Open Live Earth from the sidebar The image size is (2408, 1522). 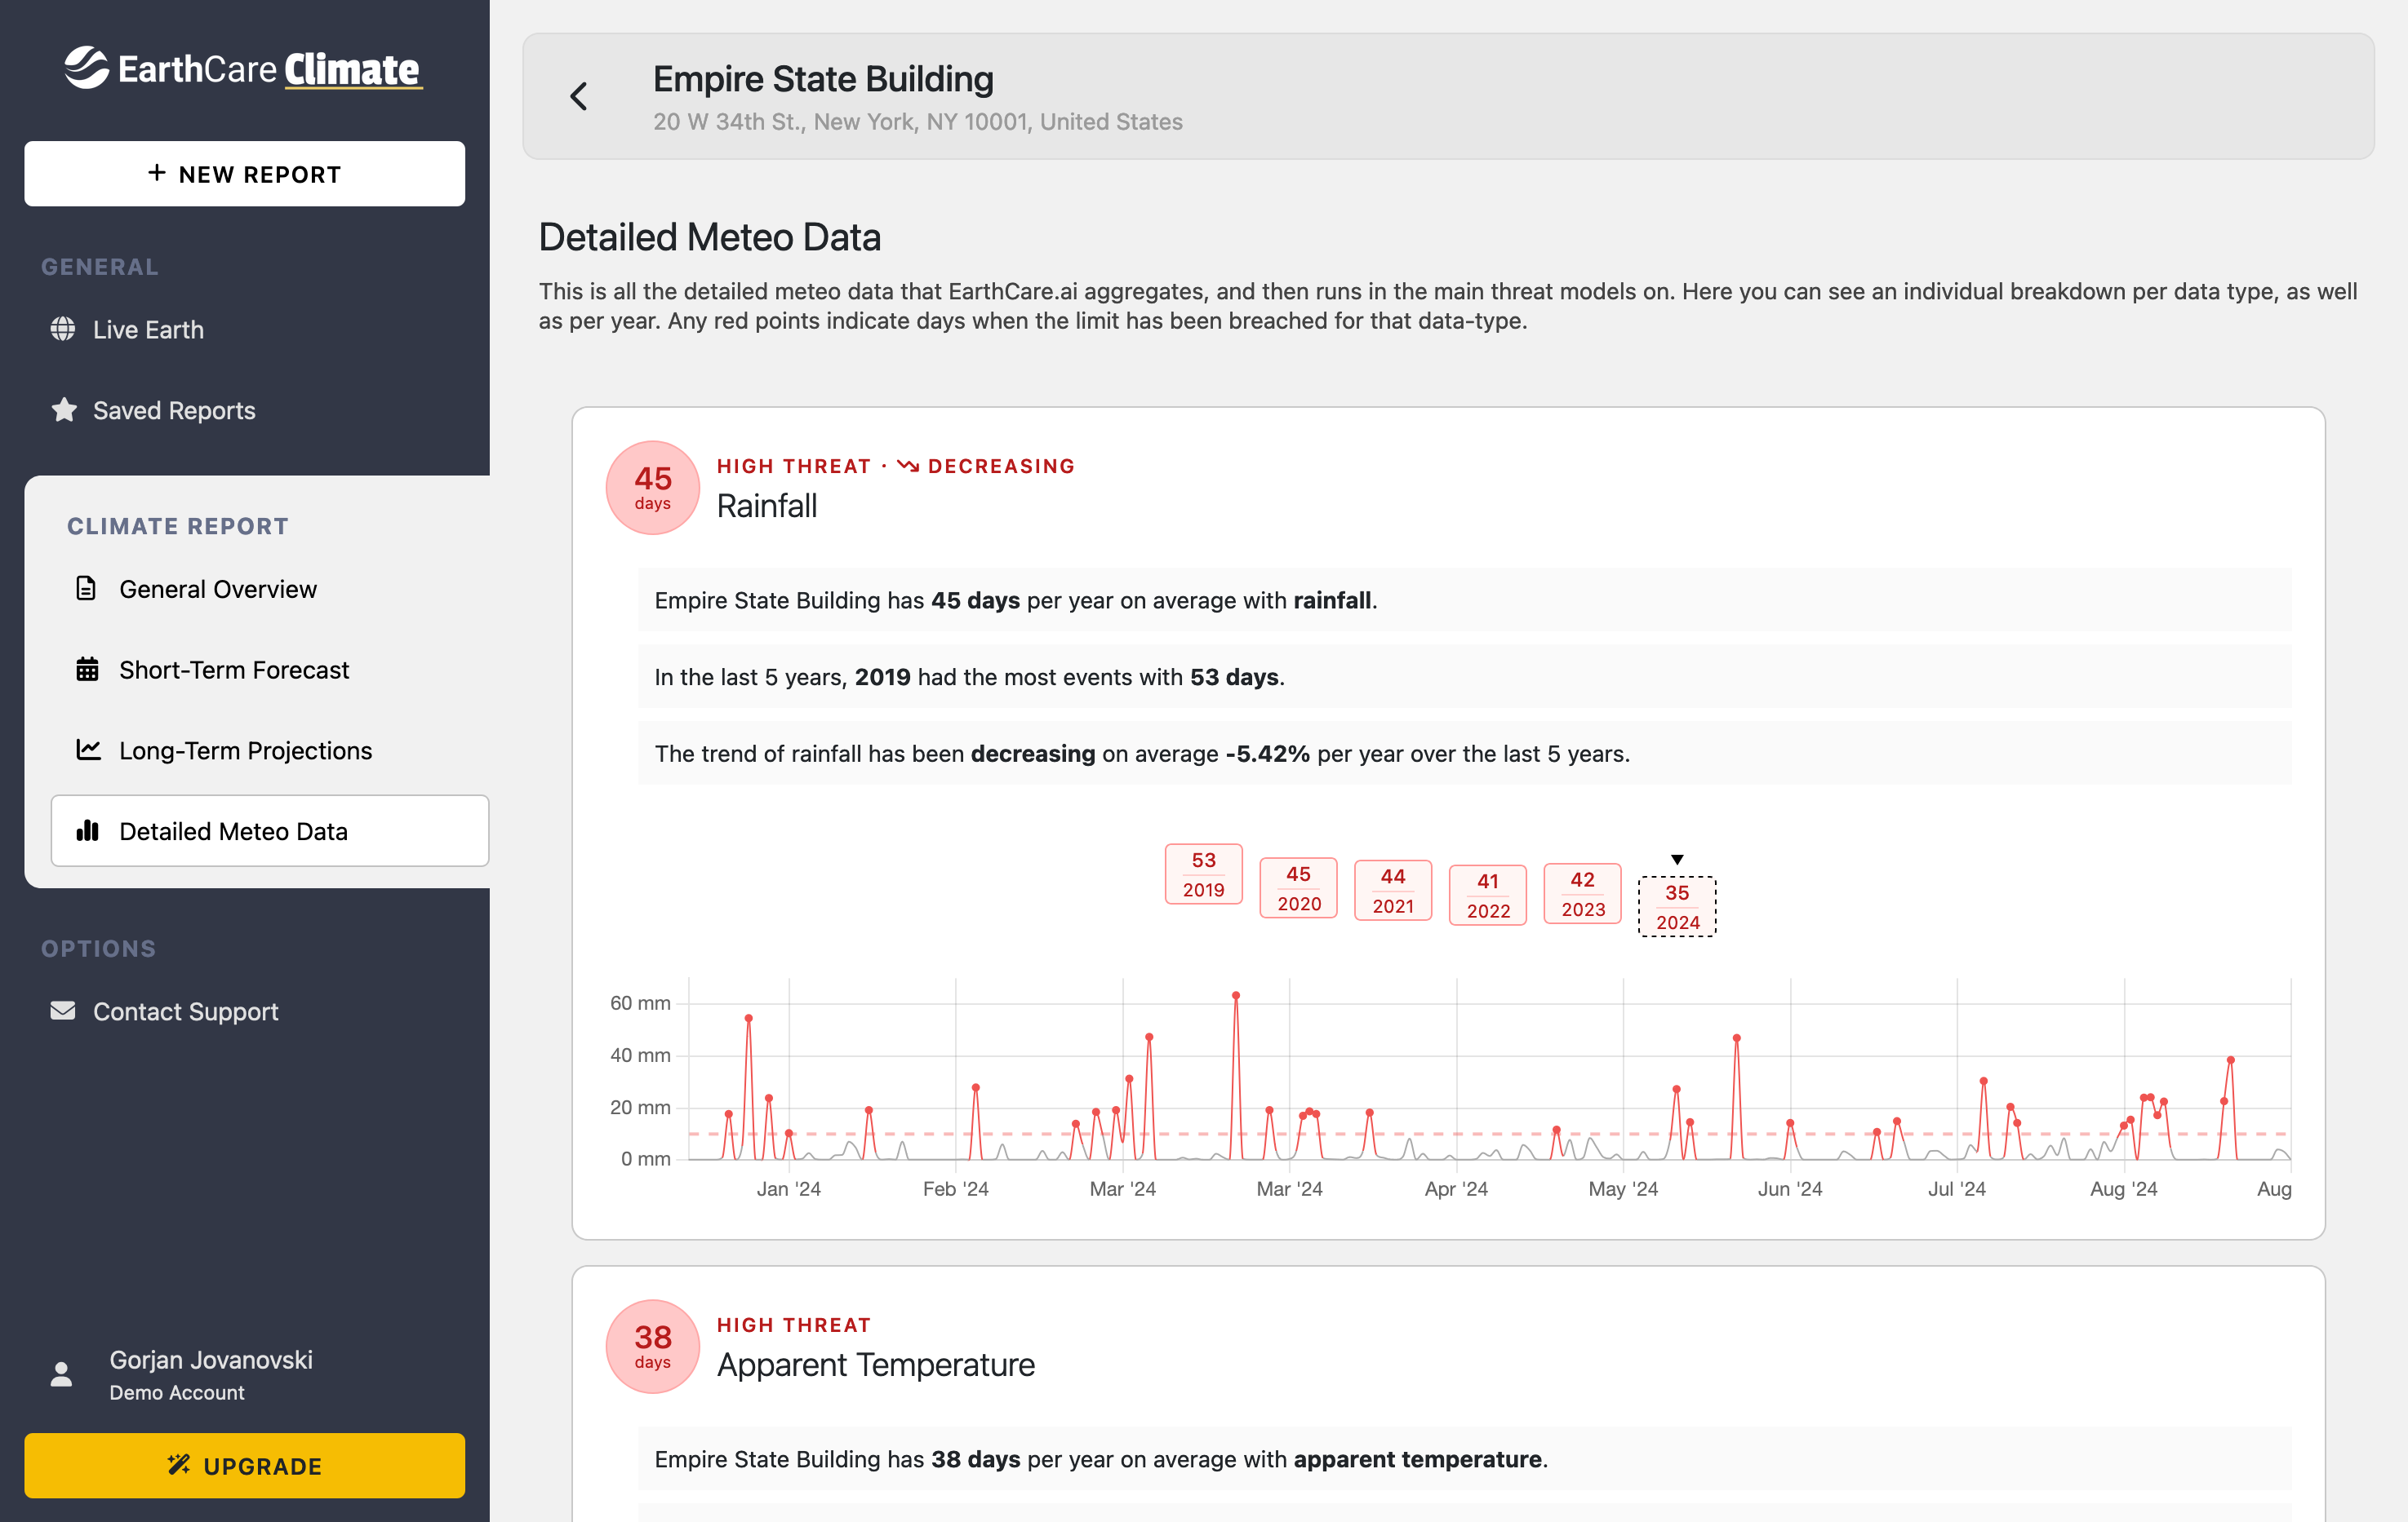tap(148, 329)
